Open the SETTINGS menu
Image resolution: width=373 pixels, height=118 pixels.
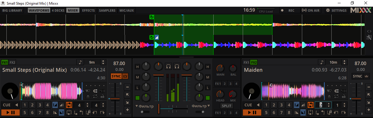coord(337,10)
